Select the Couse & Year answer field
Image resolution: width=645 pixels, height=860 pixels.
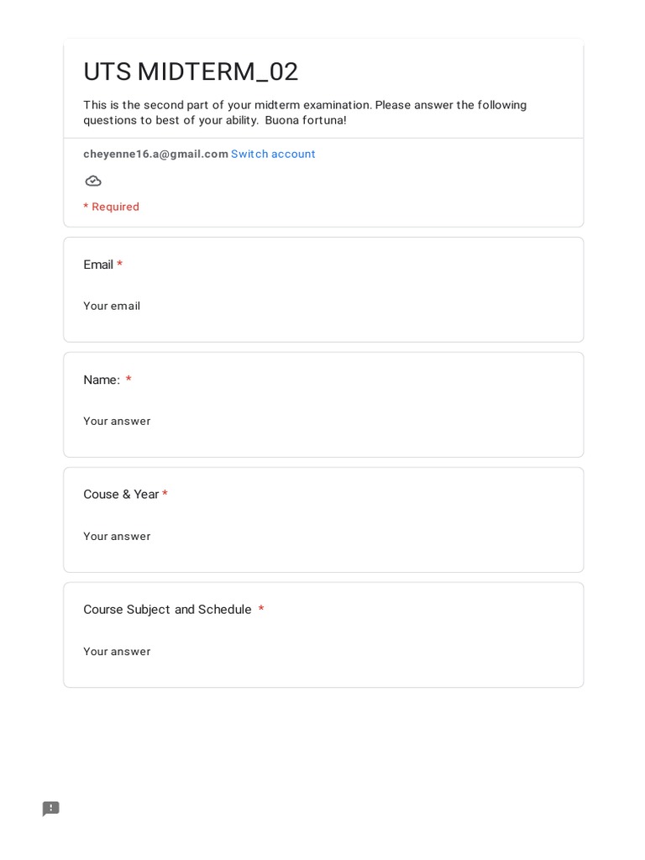click(x=117, y=536)
